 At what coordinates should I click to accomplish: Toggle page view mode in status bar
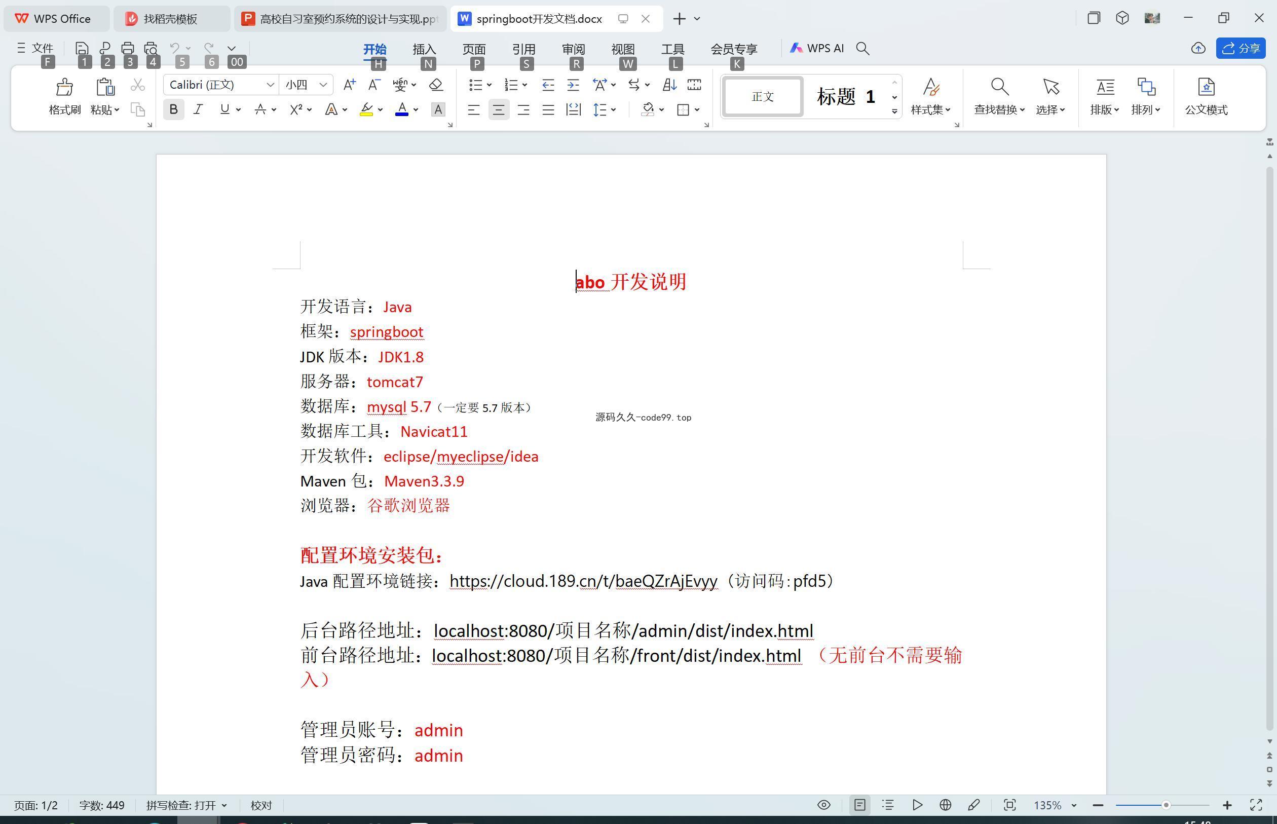[860, 805]
